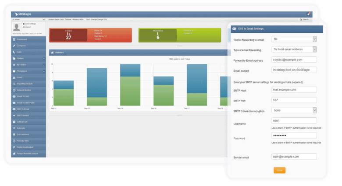This screenshot has width=342, height=186.
Task: Click the orange Save button
Action: pos(279,170)
